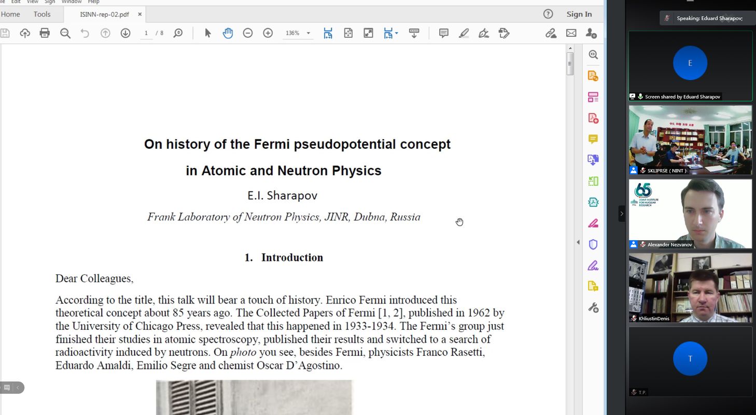Viewport: 756px width, 415px height.
Task: Open the Combine Files tool in right pane
Action: 593,160
